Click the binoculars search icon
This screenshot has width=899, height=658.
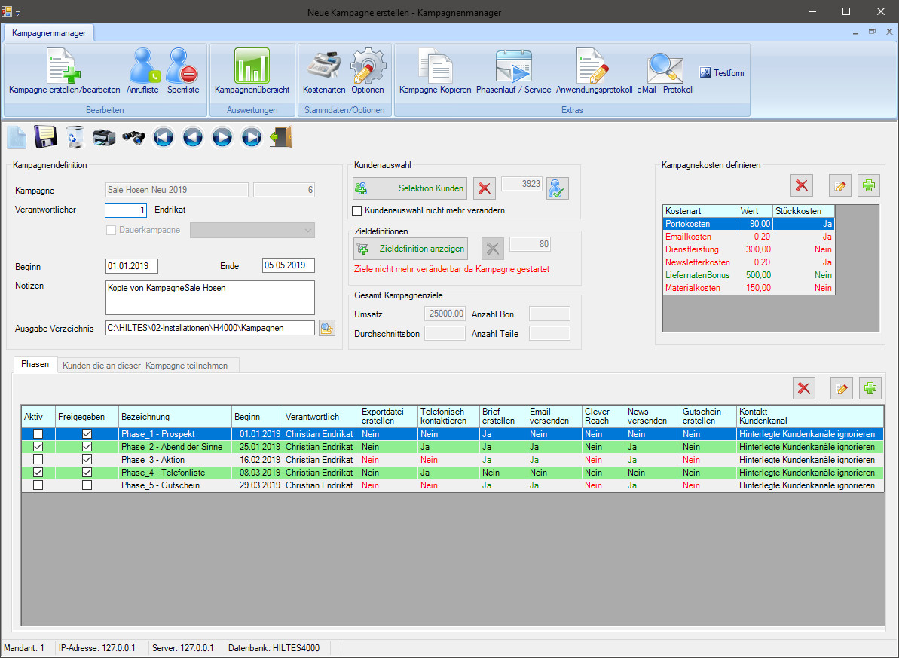pyautogui.click(x=134, y=137)
